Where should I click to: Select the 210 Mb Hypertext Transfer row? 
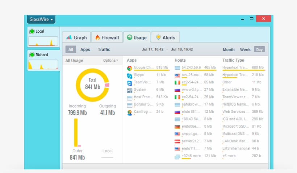(x=243, y=75)
